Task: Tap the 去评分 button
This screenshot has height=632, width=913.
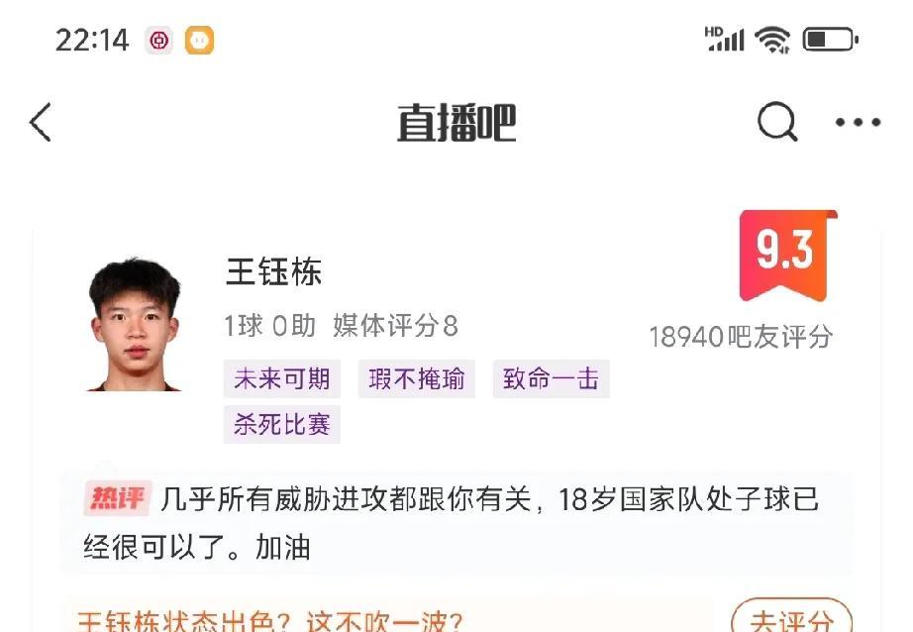Action: [x=791, y=617]
